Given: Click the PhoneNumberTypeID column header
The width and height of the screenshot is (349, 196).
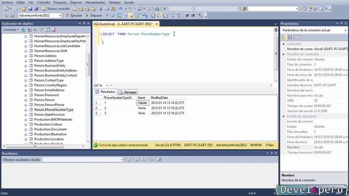Looking at the screenshot, I should tap(118, 98).
